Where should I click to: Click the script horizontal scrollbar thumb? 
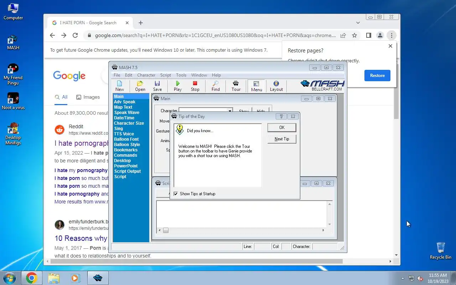point(166,230)
